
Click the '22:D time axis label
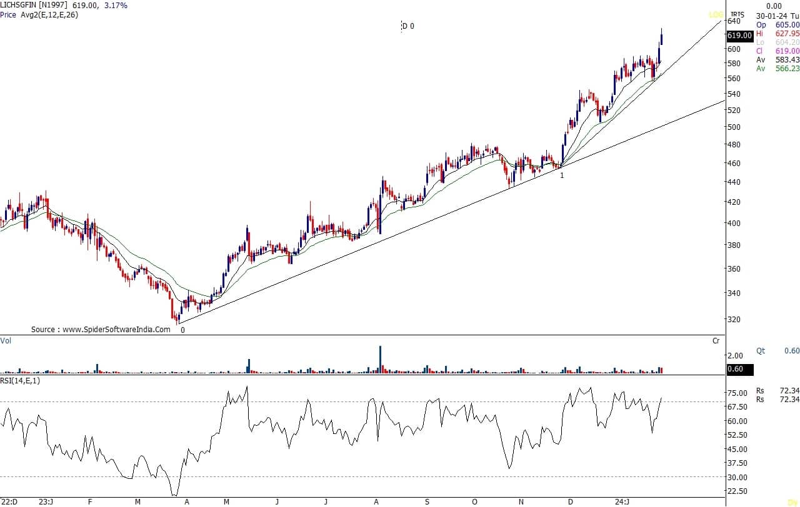9,501
